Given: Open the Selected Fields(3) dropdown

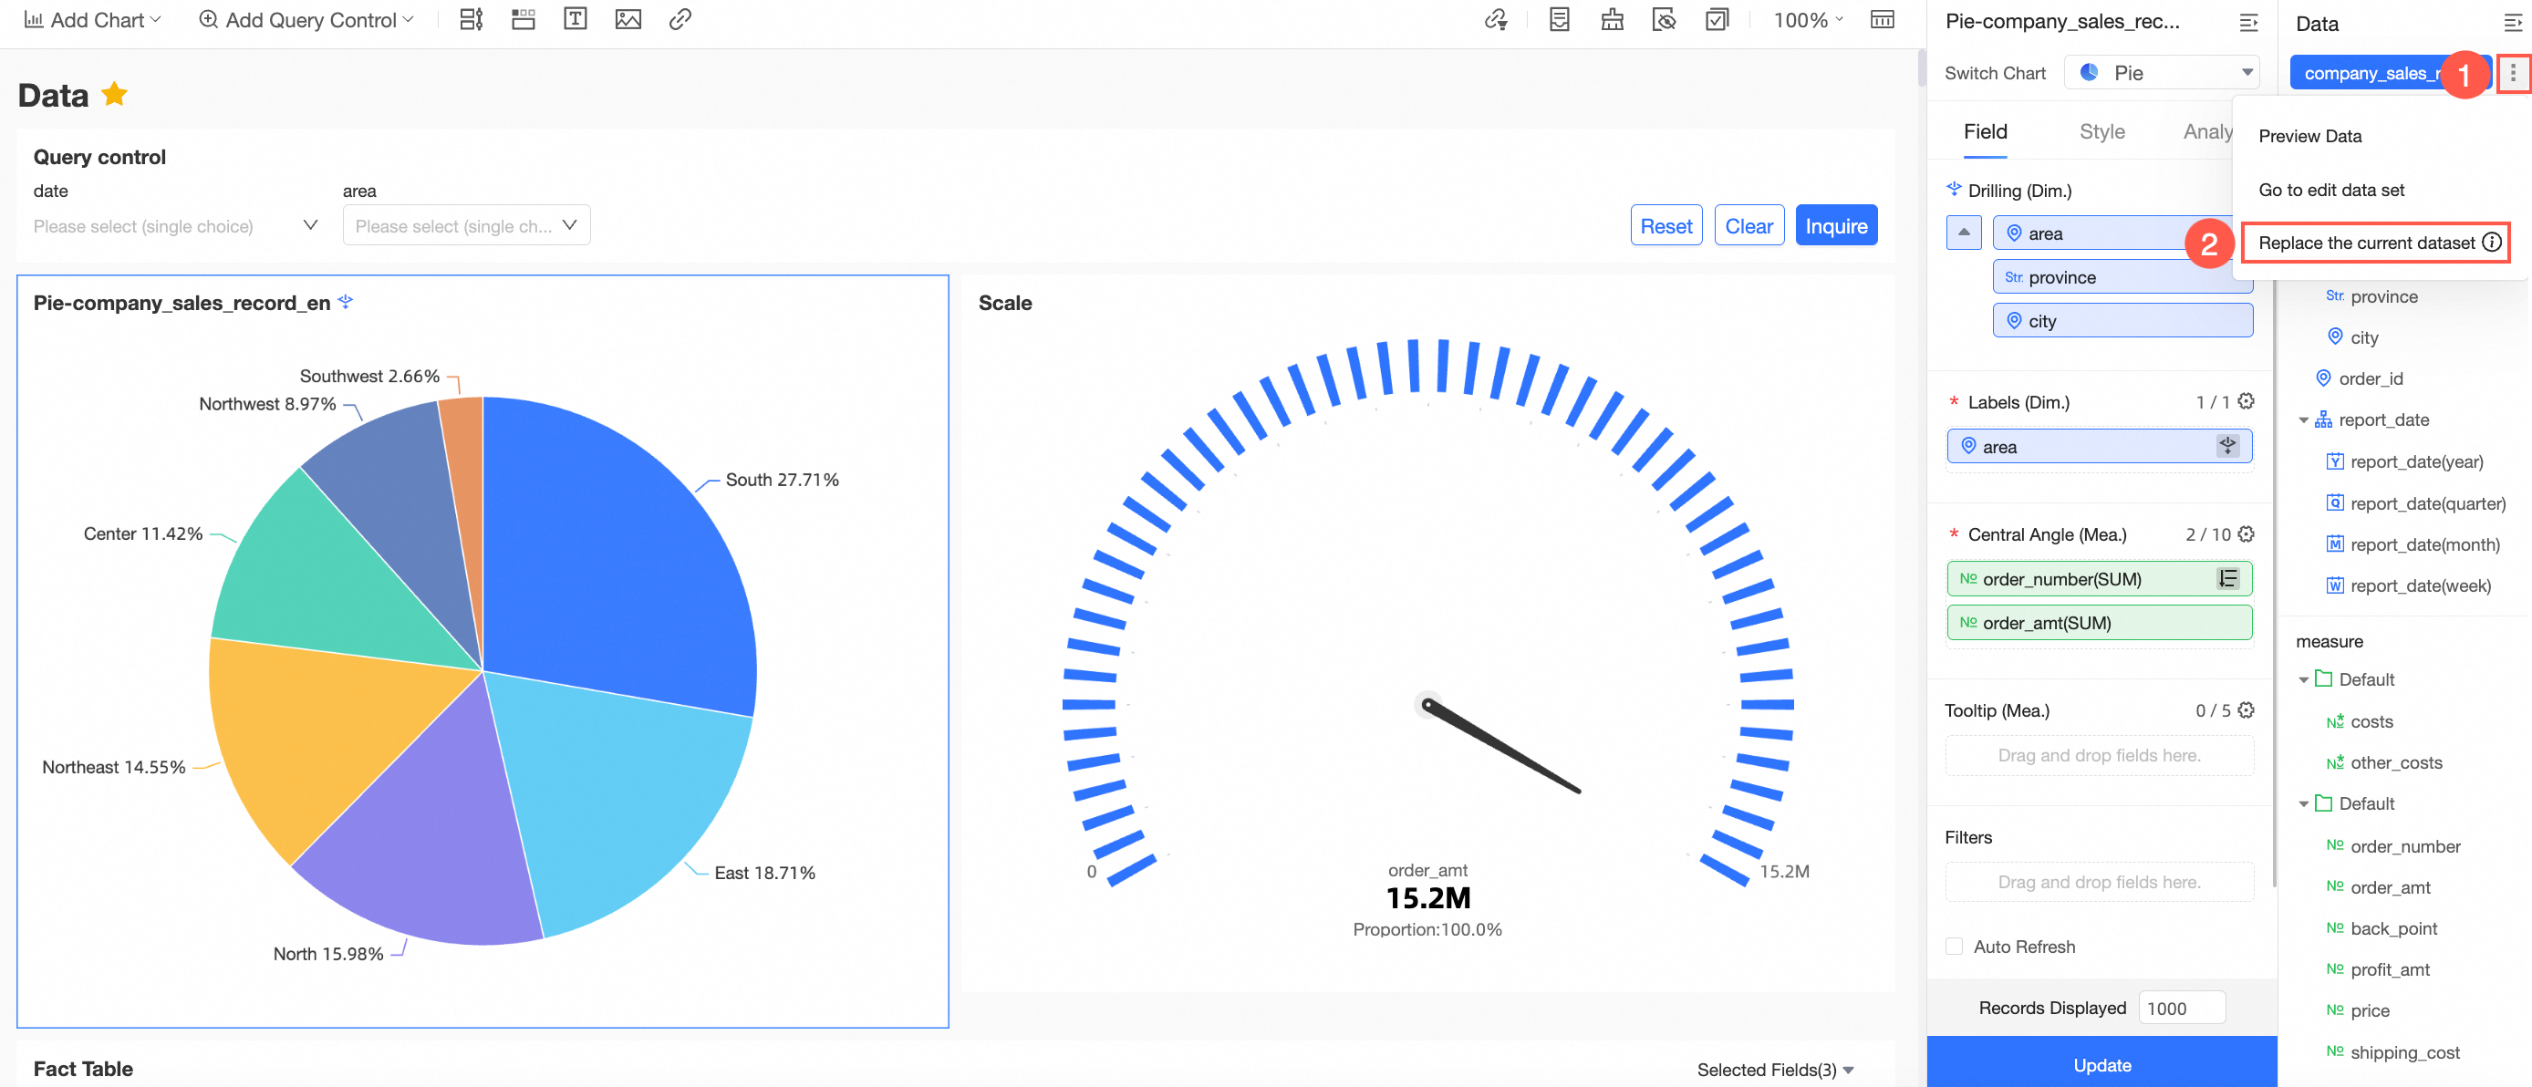Looking at the screenshot, I should pos(1775,1070).
